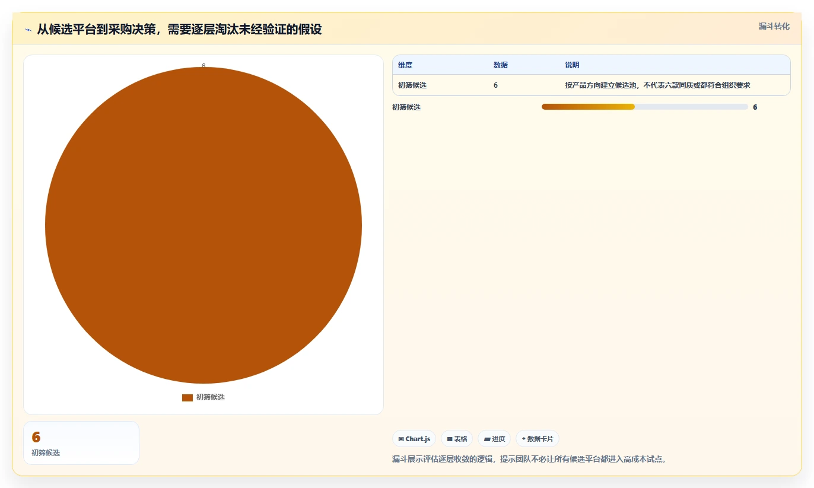Click the lightning icon beside the title
Screen dimensions: 814x488
point(28,30)
